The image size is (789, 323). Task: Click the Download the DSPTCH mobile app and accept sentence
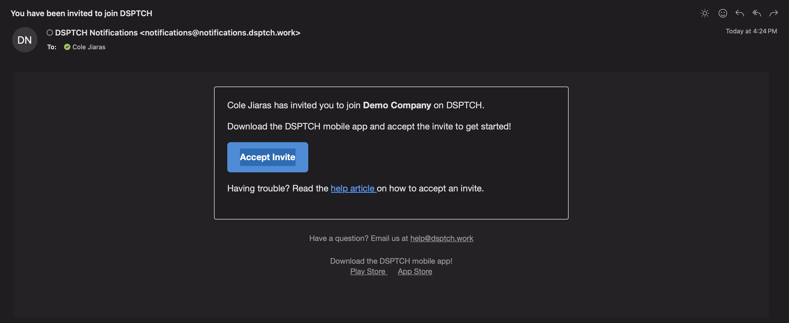(369, 126)
